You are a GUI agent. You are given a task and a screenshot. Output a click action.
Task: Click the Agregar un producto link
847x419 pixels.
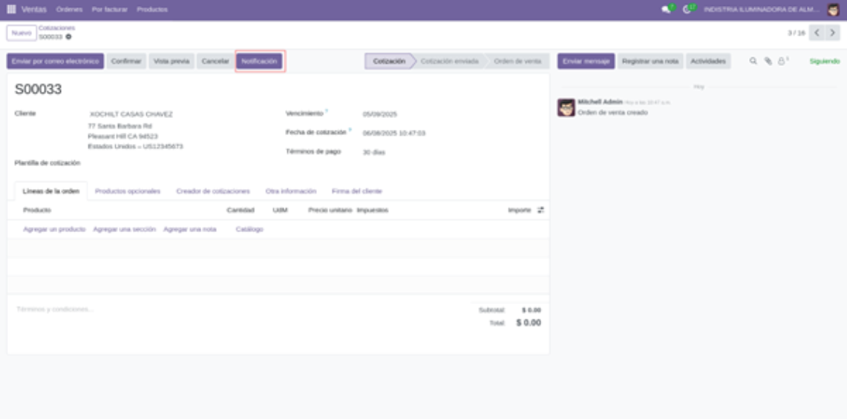[x=54, y=229]
